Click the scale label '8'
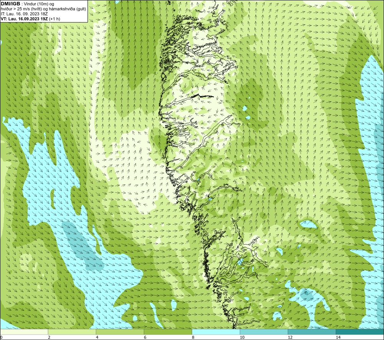 (x=193, y=337)
